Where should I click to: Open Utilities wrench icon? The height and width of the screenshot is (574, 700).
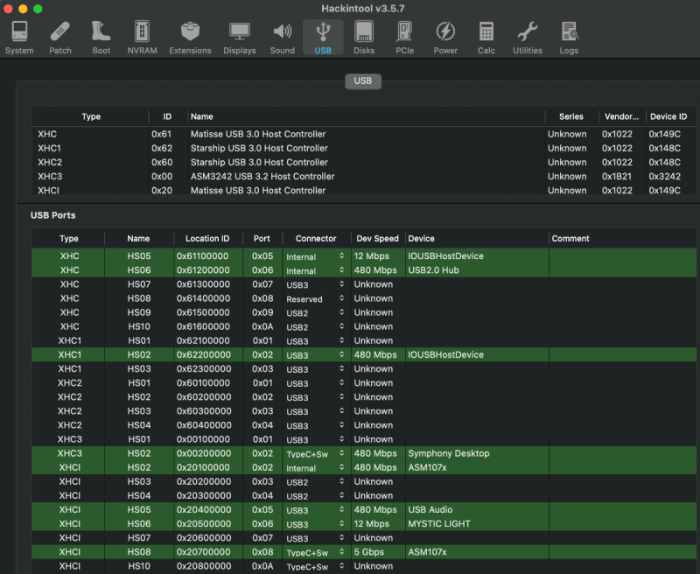coord(528,37)
